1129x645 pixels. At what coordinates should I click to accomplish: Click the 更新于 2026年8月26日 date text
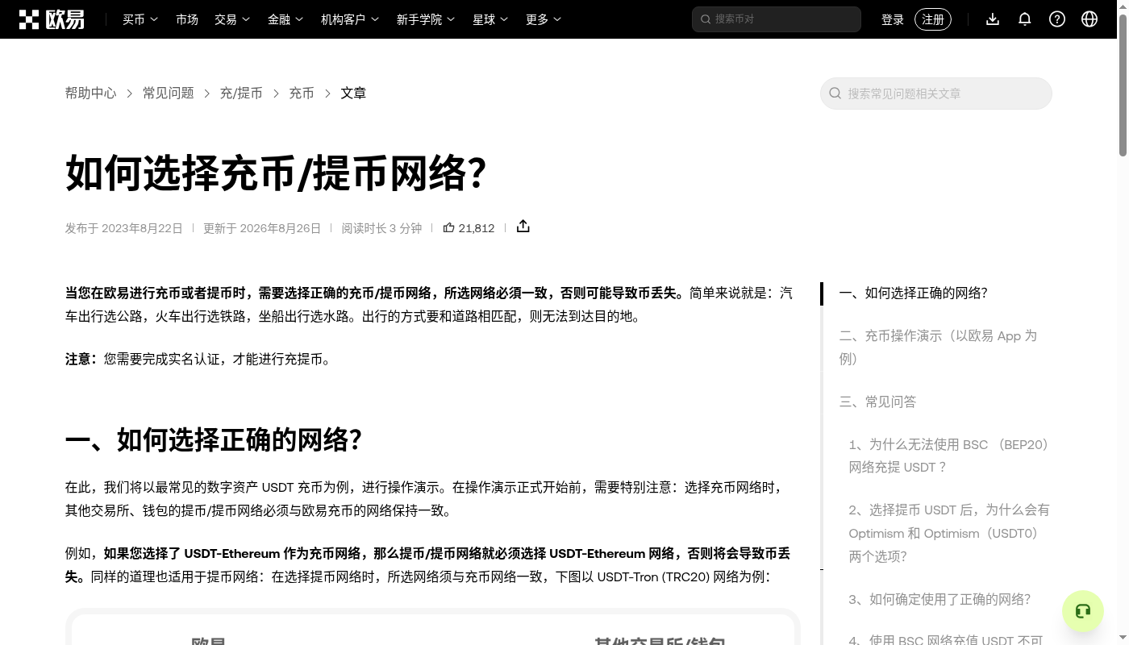(262, 228)
